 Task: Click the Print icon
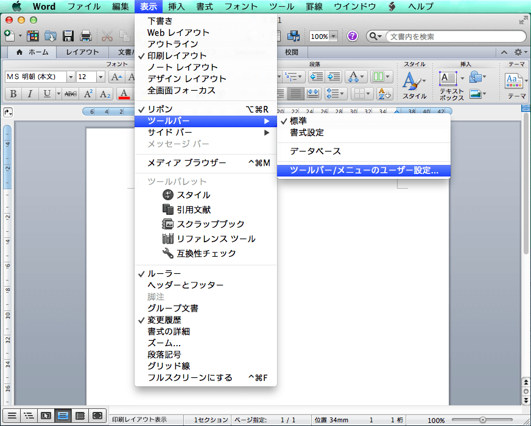[86, 36]
